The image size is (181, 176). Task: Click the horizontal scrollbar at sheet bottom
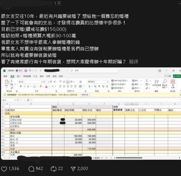pos(129,158)
